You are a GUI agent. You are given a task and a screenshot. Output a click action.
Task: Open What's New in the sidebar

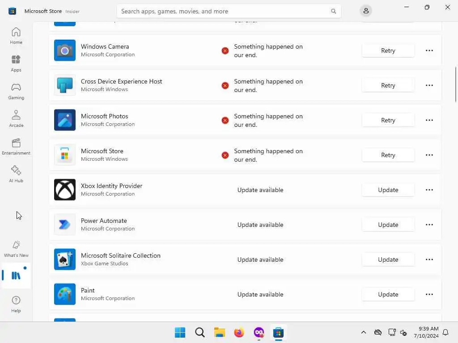[x=16, y=249]
